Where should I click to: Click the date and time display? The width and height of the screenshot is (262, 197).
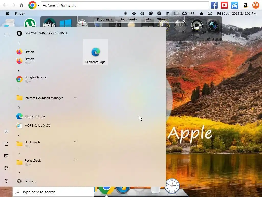pos(237,13)
